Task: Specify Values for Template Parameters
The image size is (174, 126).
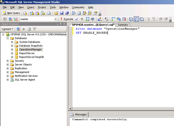Action: [106, 19]
